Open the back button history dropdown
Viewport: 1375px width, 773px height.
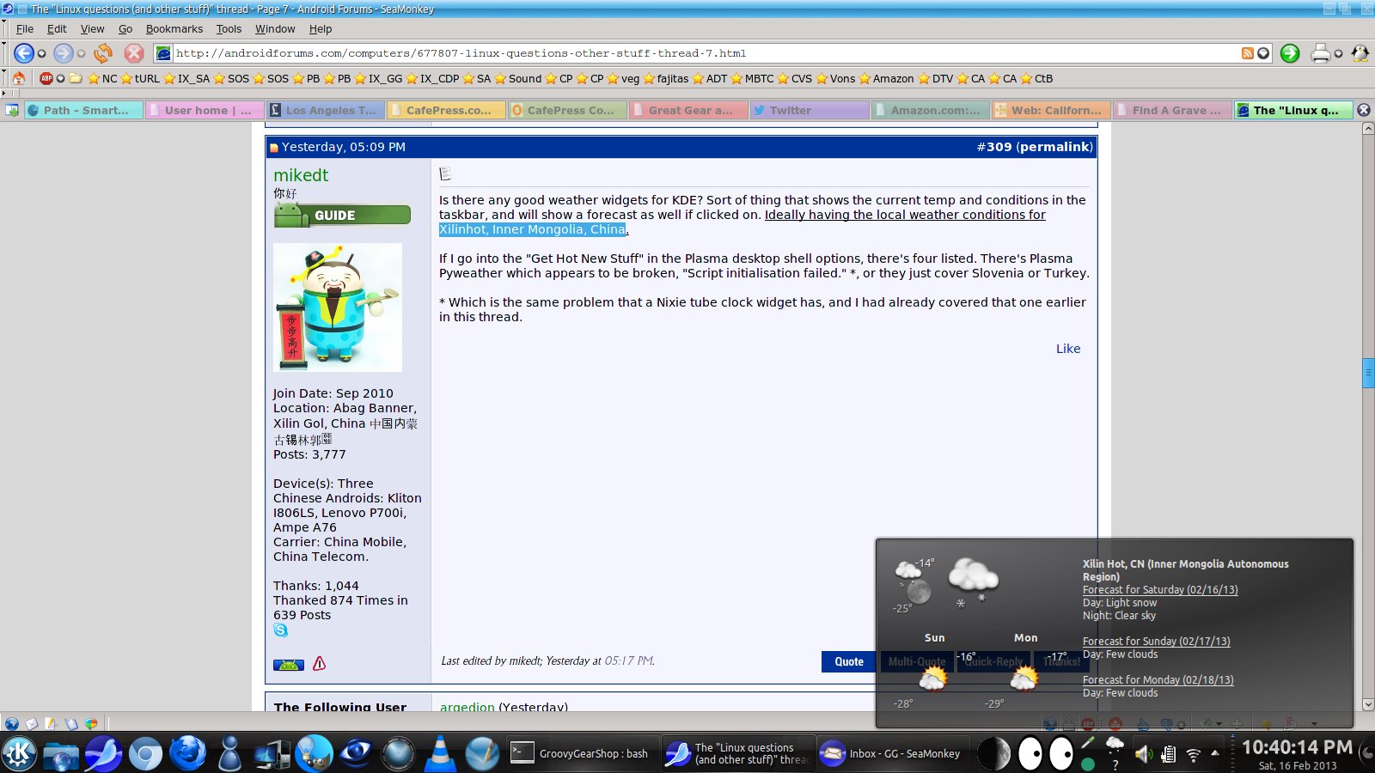(x=41, y=53)
